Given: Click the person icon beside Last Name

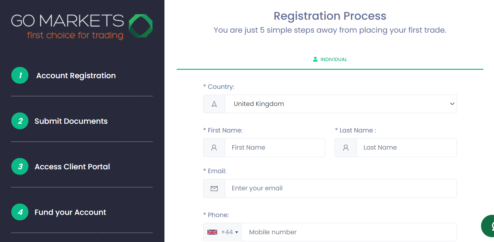Looking at the screenshot, I should (346, 148).
